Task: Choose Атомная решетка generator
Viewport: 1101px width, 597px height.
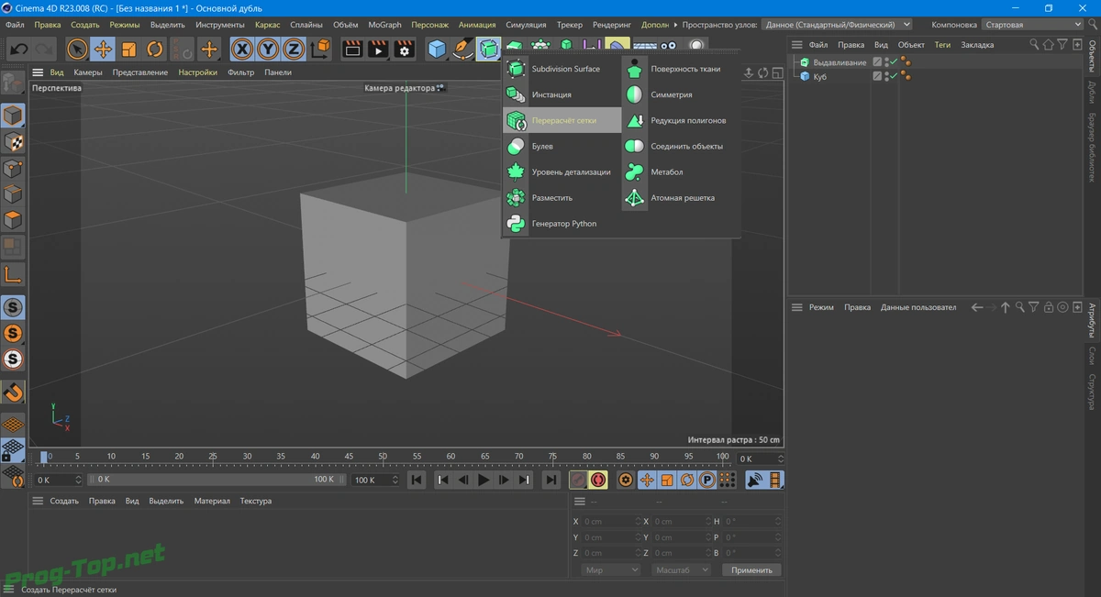Action: click(x=681, y=197)
